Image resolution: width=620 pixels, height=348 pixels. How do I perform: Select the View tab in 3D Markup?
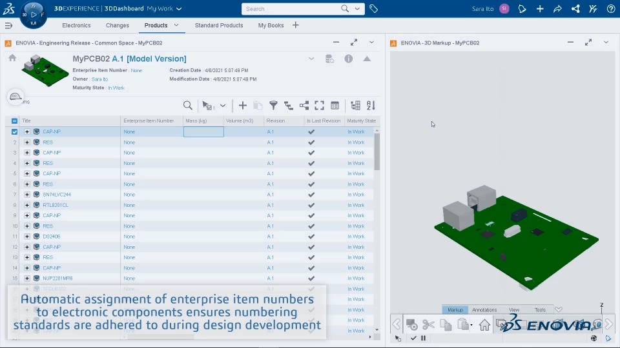click(x=514, y=310)
